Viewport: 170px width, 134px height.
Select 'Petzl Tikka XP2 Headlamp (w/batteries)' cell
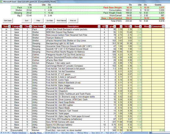tap(73, 119)
